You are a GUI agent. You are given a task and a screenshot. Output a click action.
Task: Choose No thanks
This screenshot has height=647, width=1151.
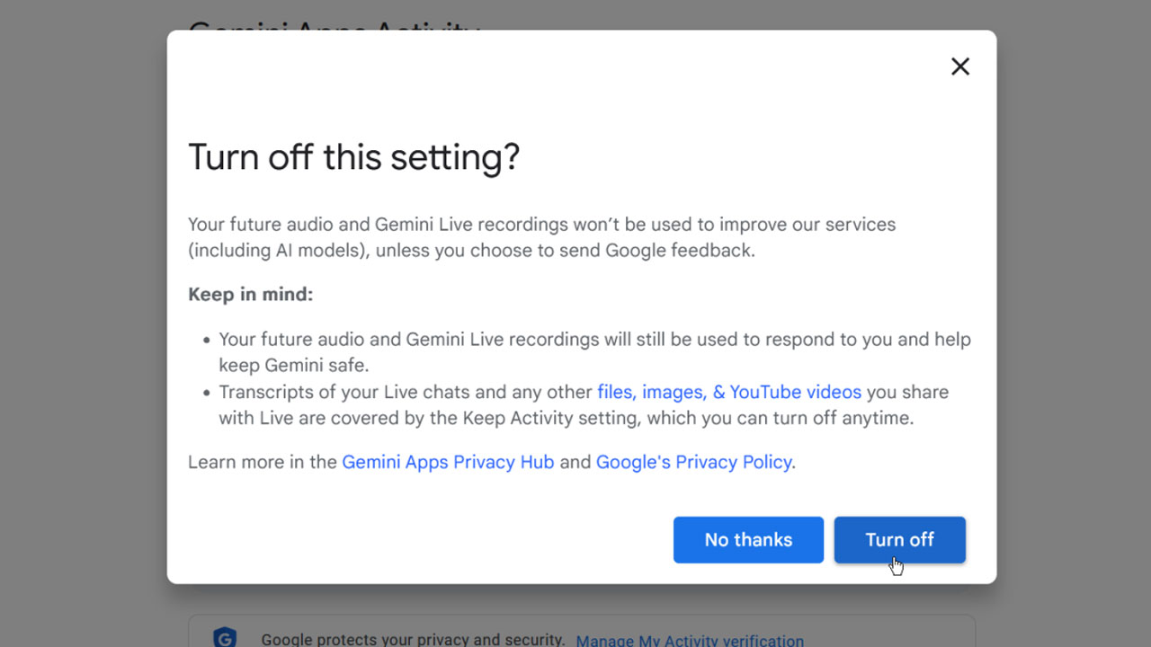pyautogui.click(x=748, y=540)
